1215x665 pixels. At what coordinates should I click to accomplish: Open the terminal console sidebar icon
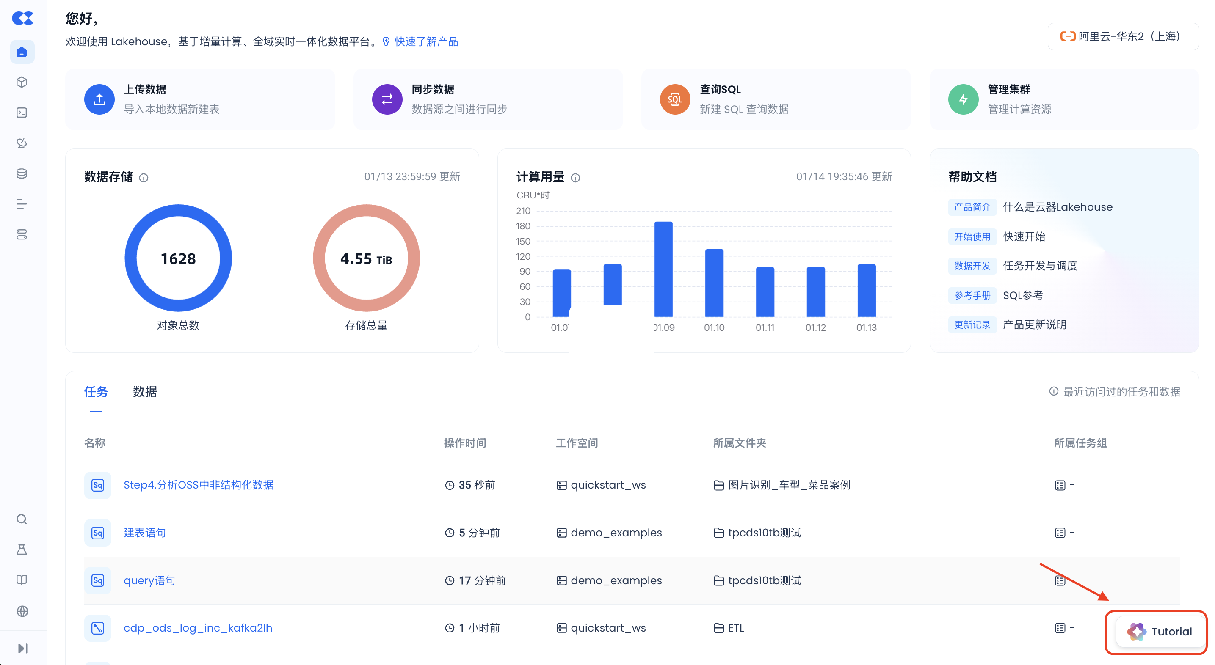[22, 113]
